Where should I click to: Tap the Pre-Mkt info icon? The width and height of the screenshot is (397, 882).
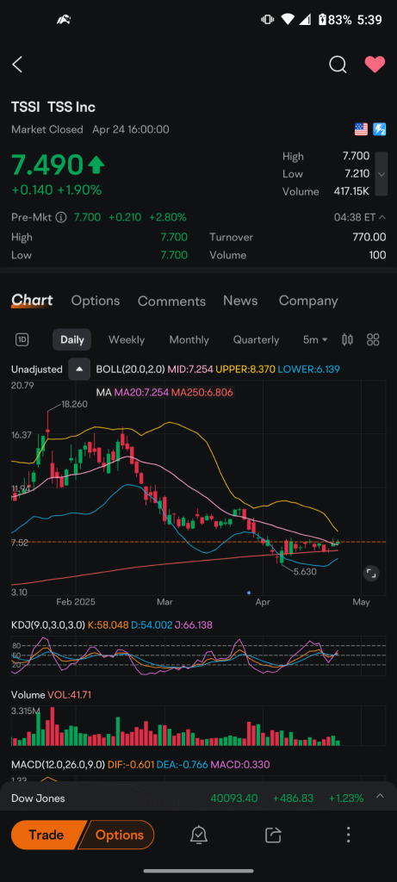coord(61,217)
